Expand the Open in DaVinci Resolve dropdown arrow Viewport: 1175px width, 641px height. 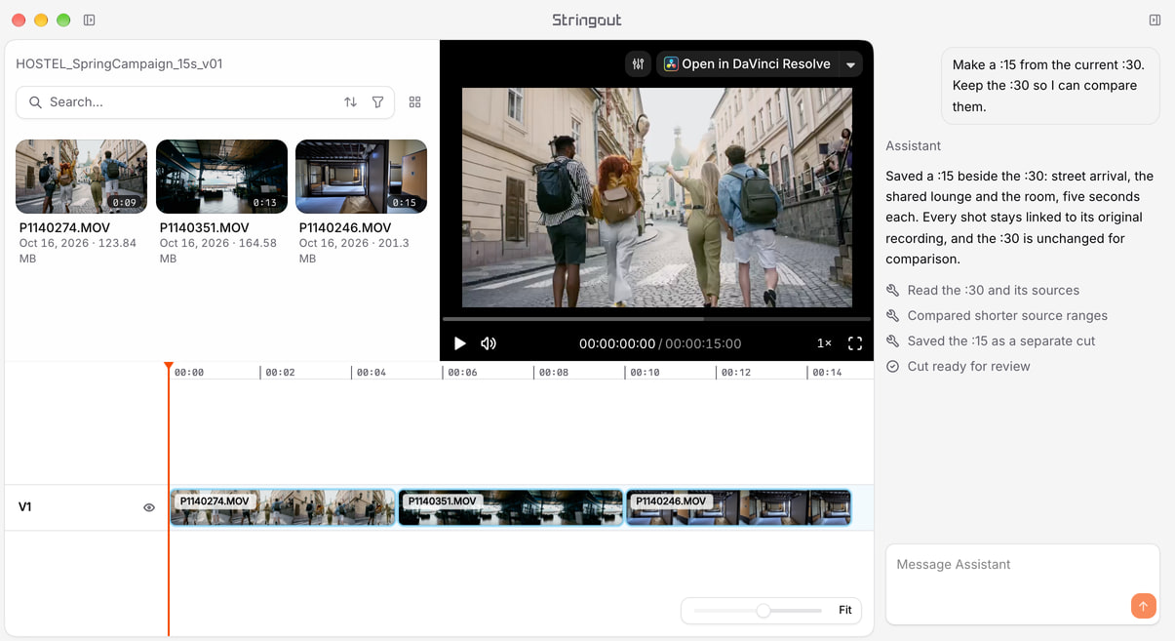[850, 64]
